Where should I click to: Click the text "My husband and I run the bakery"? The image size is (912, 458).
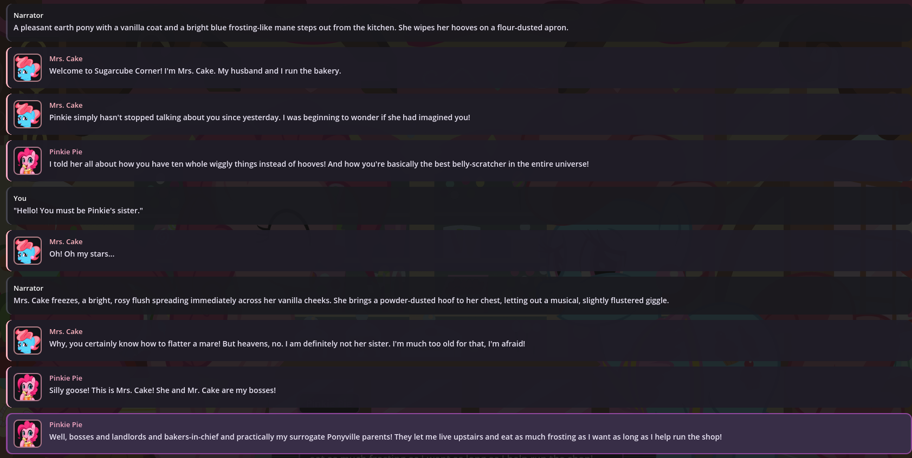[279, 71]
